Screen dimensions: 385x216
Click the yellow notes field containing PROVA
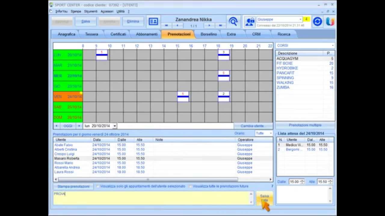[151, 198]
